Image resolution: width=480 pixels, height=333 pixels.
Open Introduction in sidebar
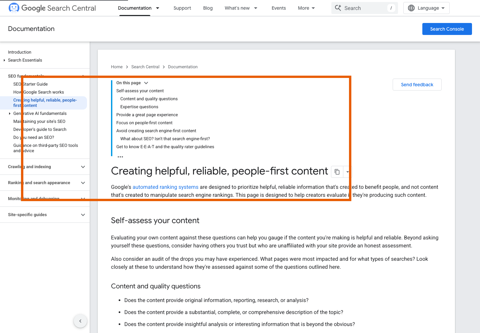pos(20,52)
